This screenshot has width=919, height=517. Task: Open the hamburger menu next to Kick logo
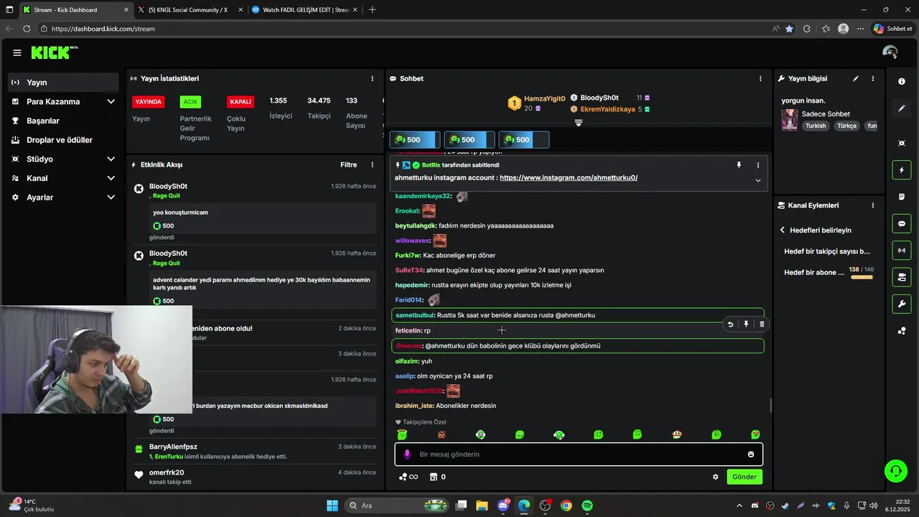tap(17, 52)
